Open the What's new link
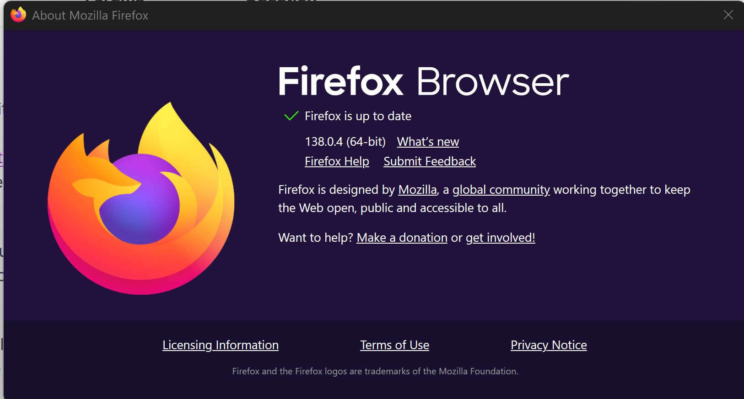The width and height of the screenshot is (744, 399). [x=428, y=142]
